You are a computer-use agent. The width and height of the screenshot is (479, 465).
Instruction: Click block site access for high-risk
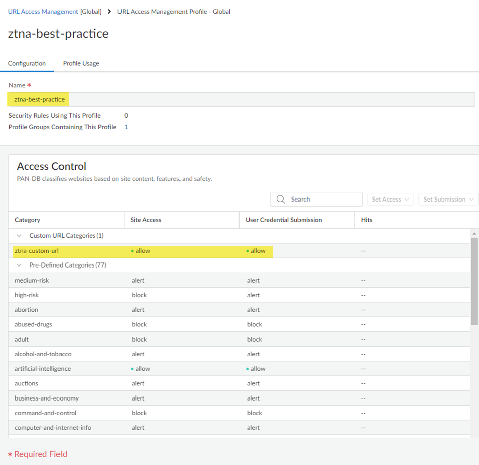coord(139,295)
